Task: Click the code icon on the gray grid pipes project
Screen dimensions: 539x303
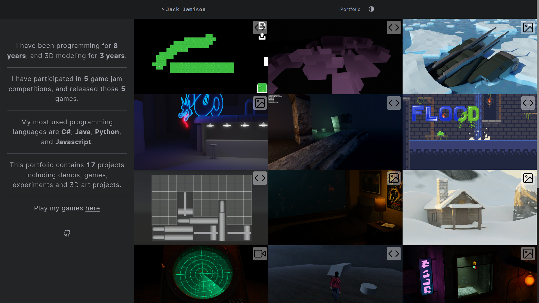Action: [x=260, y=178]
